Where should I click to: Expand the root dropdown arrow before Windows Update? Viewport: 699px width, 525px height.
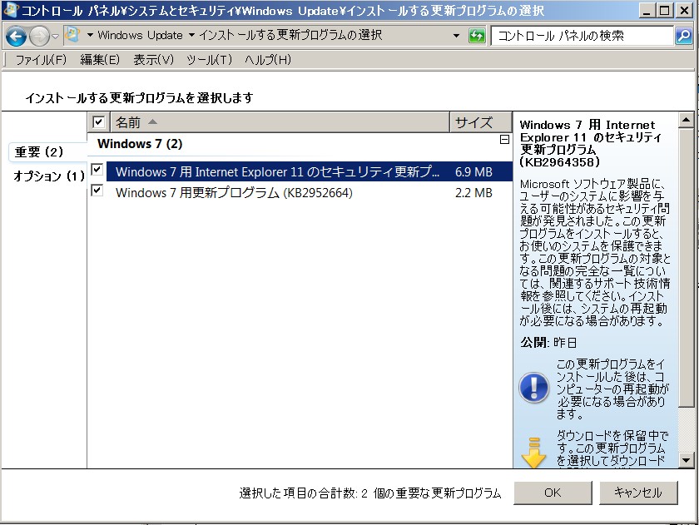coord(90,35)
